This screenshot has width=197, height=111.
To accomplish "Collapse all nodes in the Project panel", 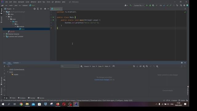I will pyautogui.click(x=41, y=9).
